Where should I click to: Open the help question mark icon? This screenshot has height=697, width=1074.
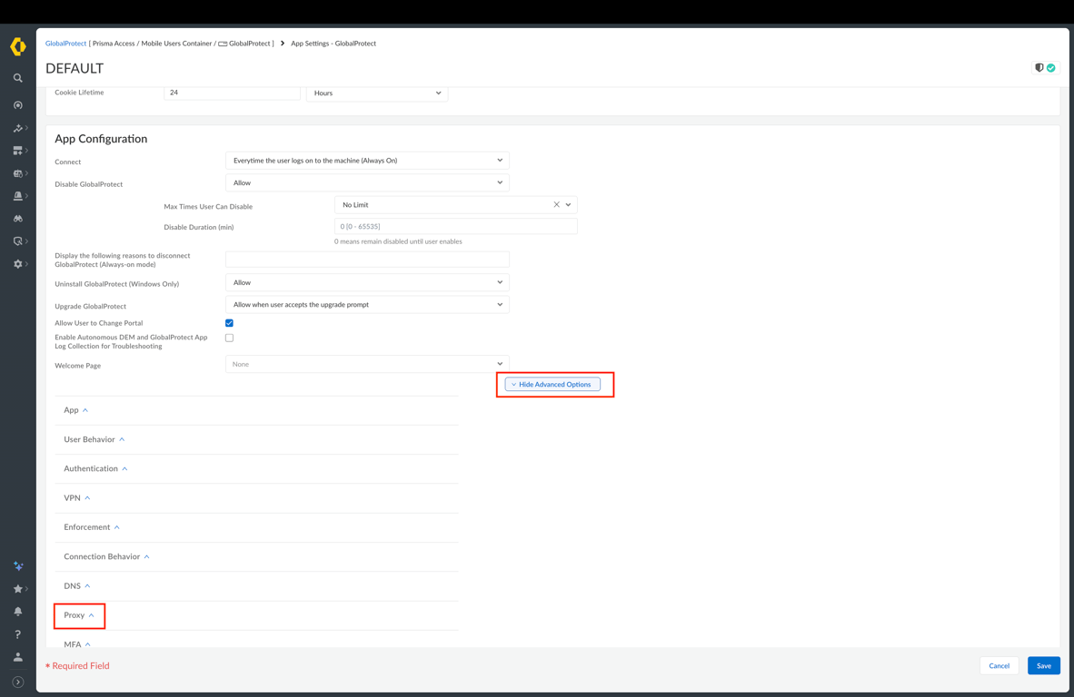(18, 634)
